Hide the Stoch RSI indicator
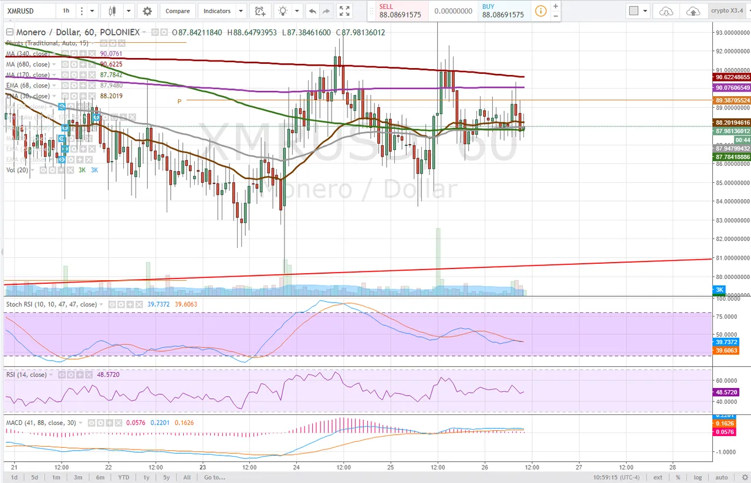Screen dimensions: 751x483 [x=112, y=305]
